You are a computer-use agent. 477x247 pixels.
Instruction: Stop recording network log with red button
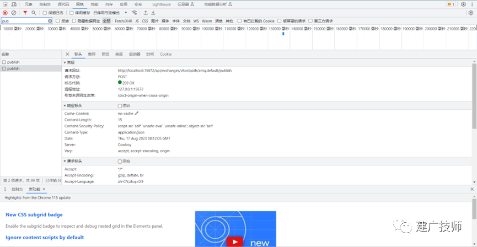[x=5, y=13]
